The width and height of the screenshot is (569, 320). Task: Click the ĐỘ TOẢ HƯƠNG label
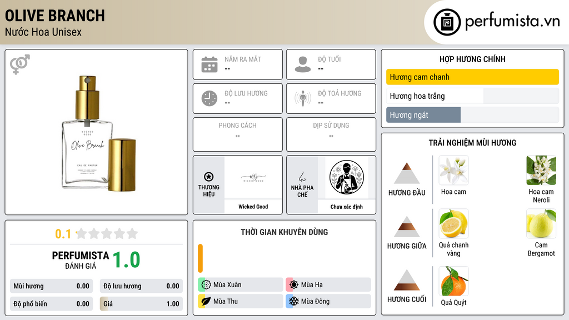coord(340,93)
